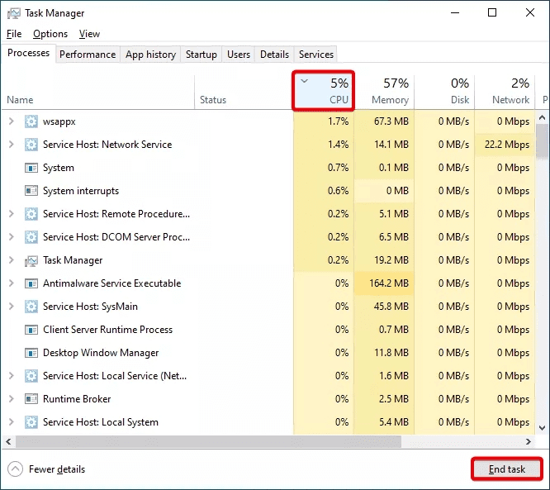Switch to the App history tab
The image size is (550, 490).
pos(150,55)
